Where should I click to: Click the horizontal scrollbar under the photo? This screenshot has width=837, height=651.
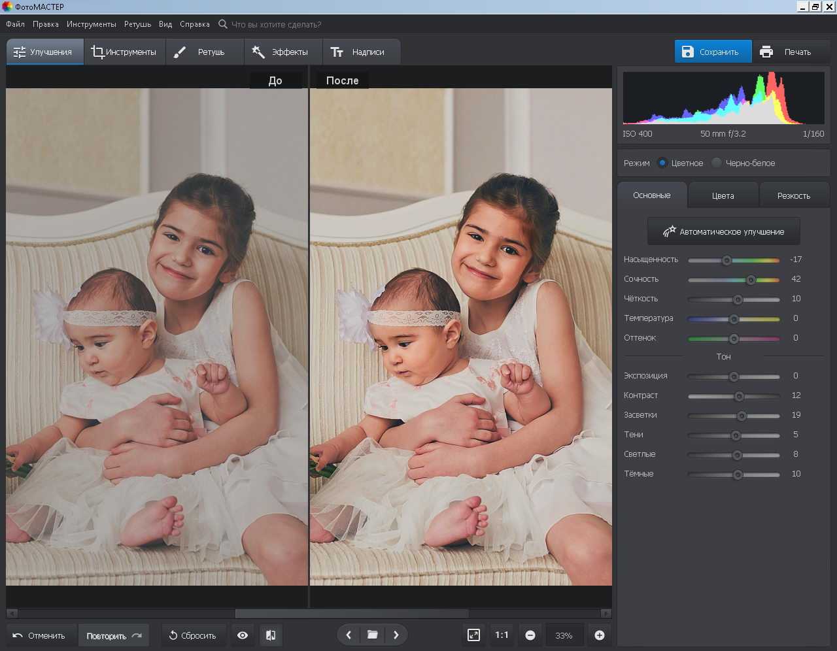click(351, 614)
